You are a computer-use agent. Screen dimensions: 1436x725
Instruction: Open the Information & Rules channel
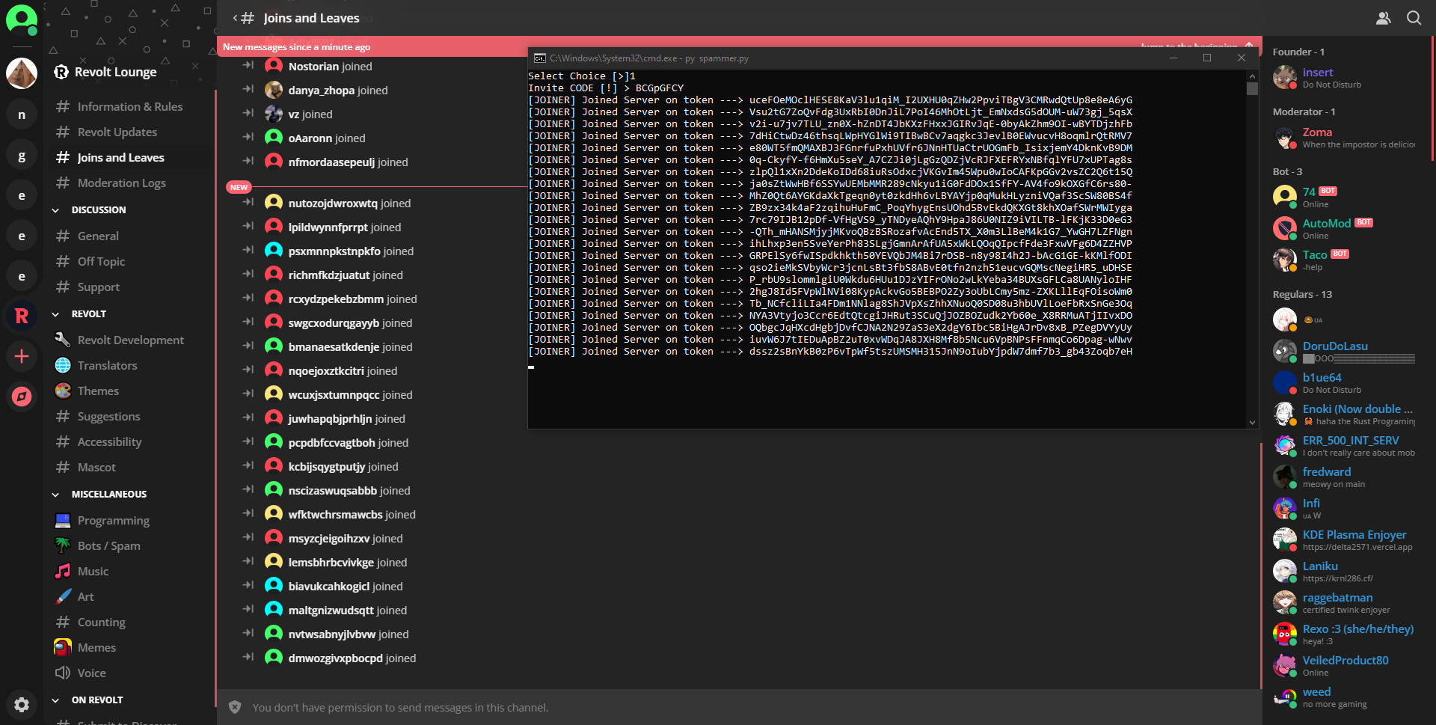[x=129, y=106]
